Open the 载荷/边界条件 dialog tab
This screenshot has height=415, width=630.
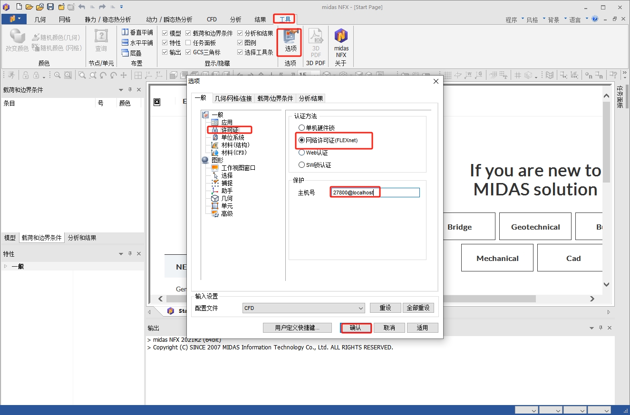coord(275,98)
